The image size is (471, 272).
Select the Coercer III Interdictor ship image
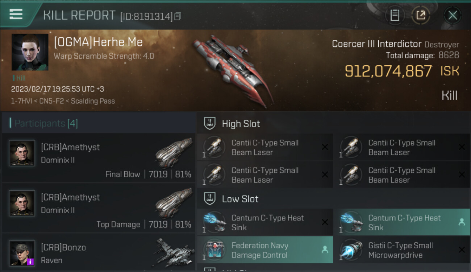[232, 71]
